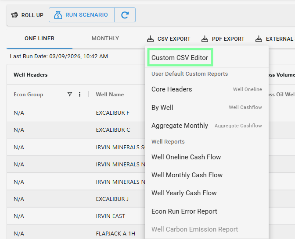Click the Run Scenario money bag icon
295x239 pixels.
pyautogui.click(x=58, y=15)
